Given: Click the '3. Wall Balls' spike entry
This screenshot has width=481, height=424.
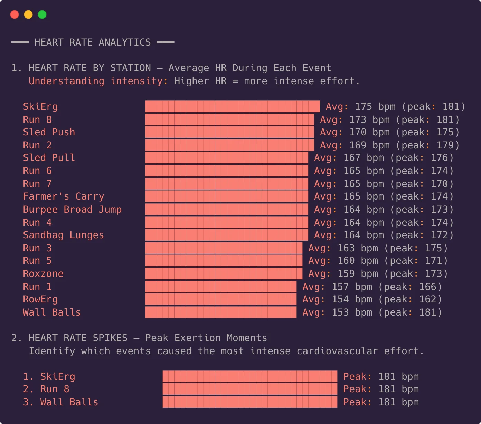Looking at the screenshot, I should coord(61,402).
